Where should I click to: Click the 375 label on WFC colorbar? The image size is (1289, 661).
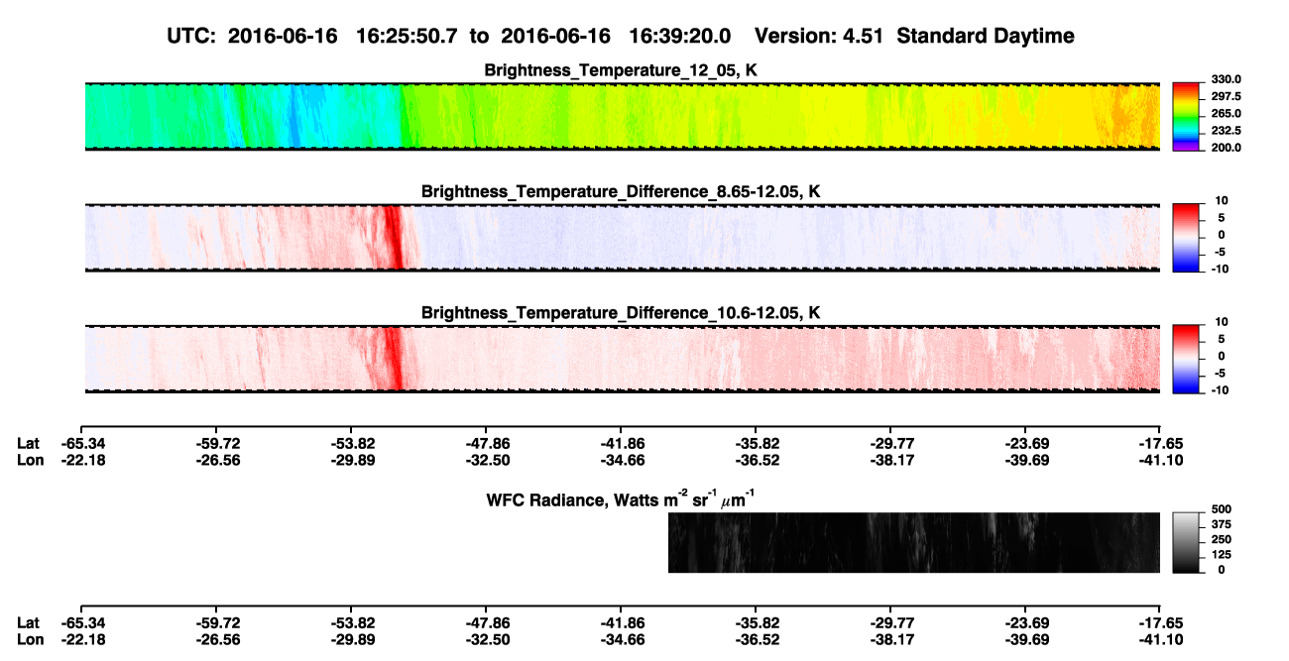(1221, 524)
